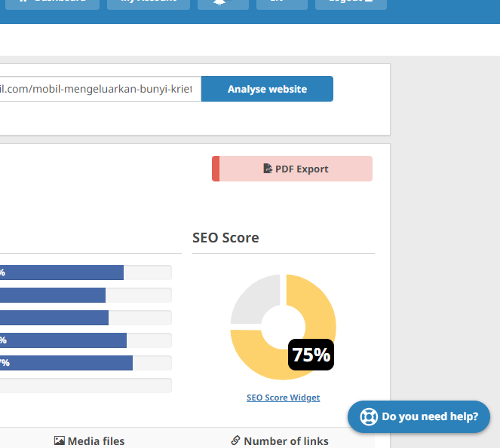Open the 'Do you need help?' chat button
The width and height of the screenshot is (500, 448).
(419, 416)
